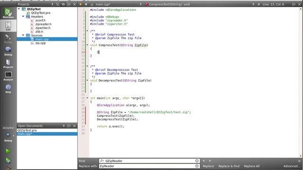The width and height of the screenshot is (303, 170).
Task: Click the Replace button
Action: (x=208, y=166)
